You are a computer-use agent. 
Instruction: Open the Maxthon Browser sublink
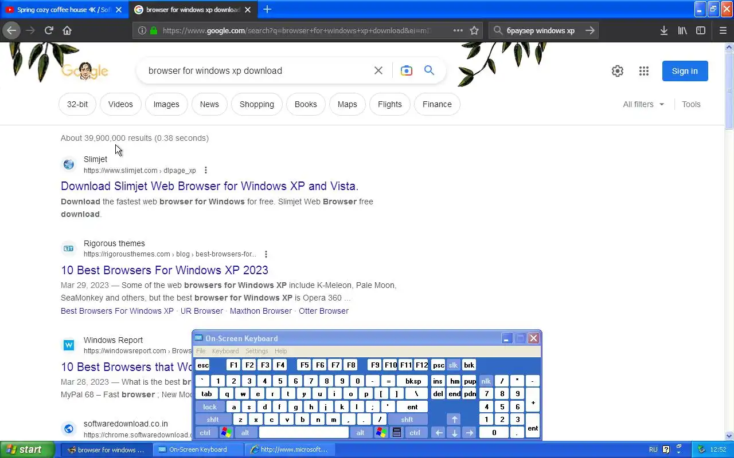(x=261, y=311)
